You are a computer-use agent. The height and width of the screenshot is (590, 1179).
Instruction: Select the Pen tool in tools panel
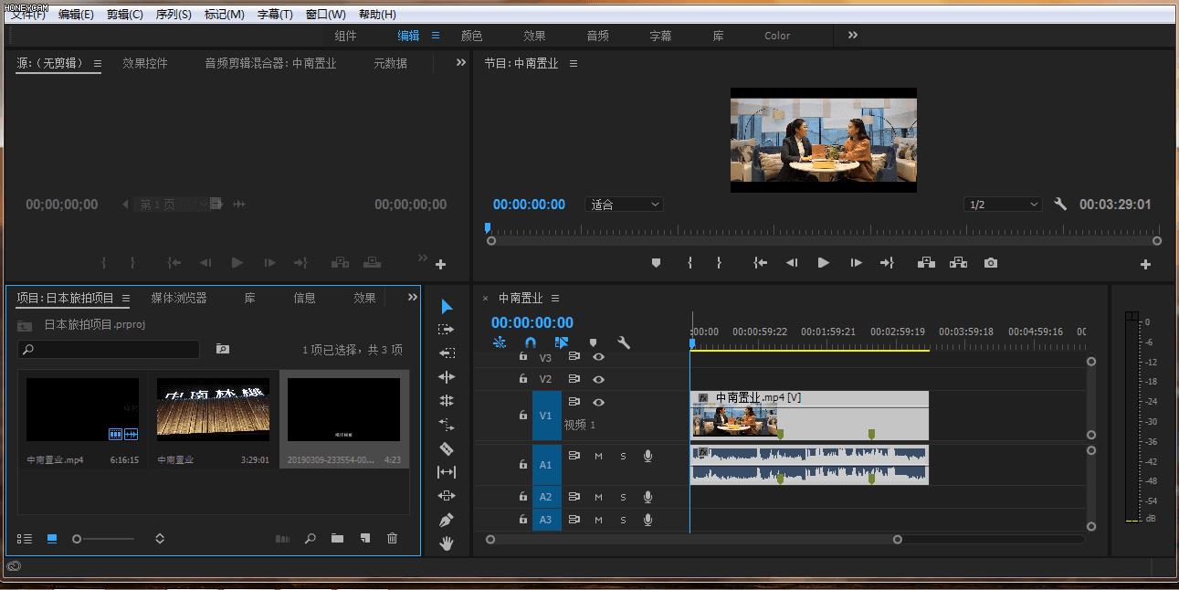447,520
